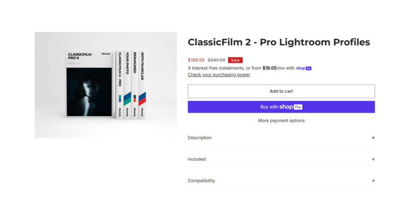Open More payment options

tap(281, 121)
